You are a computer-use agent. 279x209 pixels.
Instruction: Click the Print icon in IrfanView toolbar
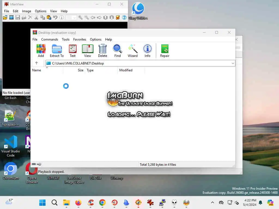tap(24, 17)
